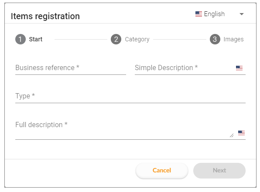Open the Type dropdown field
This screenshot has height=192, width=260.
click(x=130, y=96)
